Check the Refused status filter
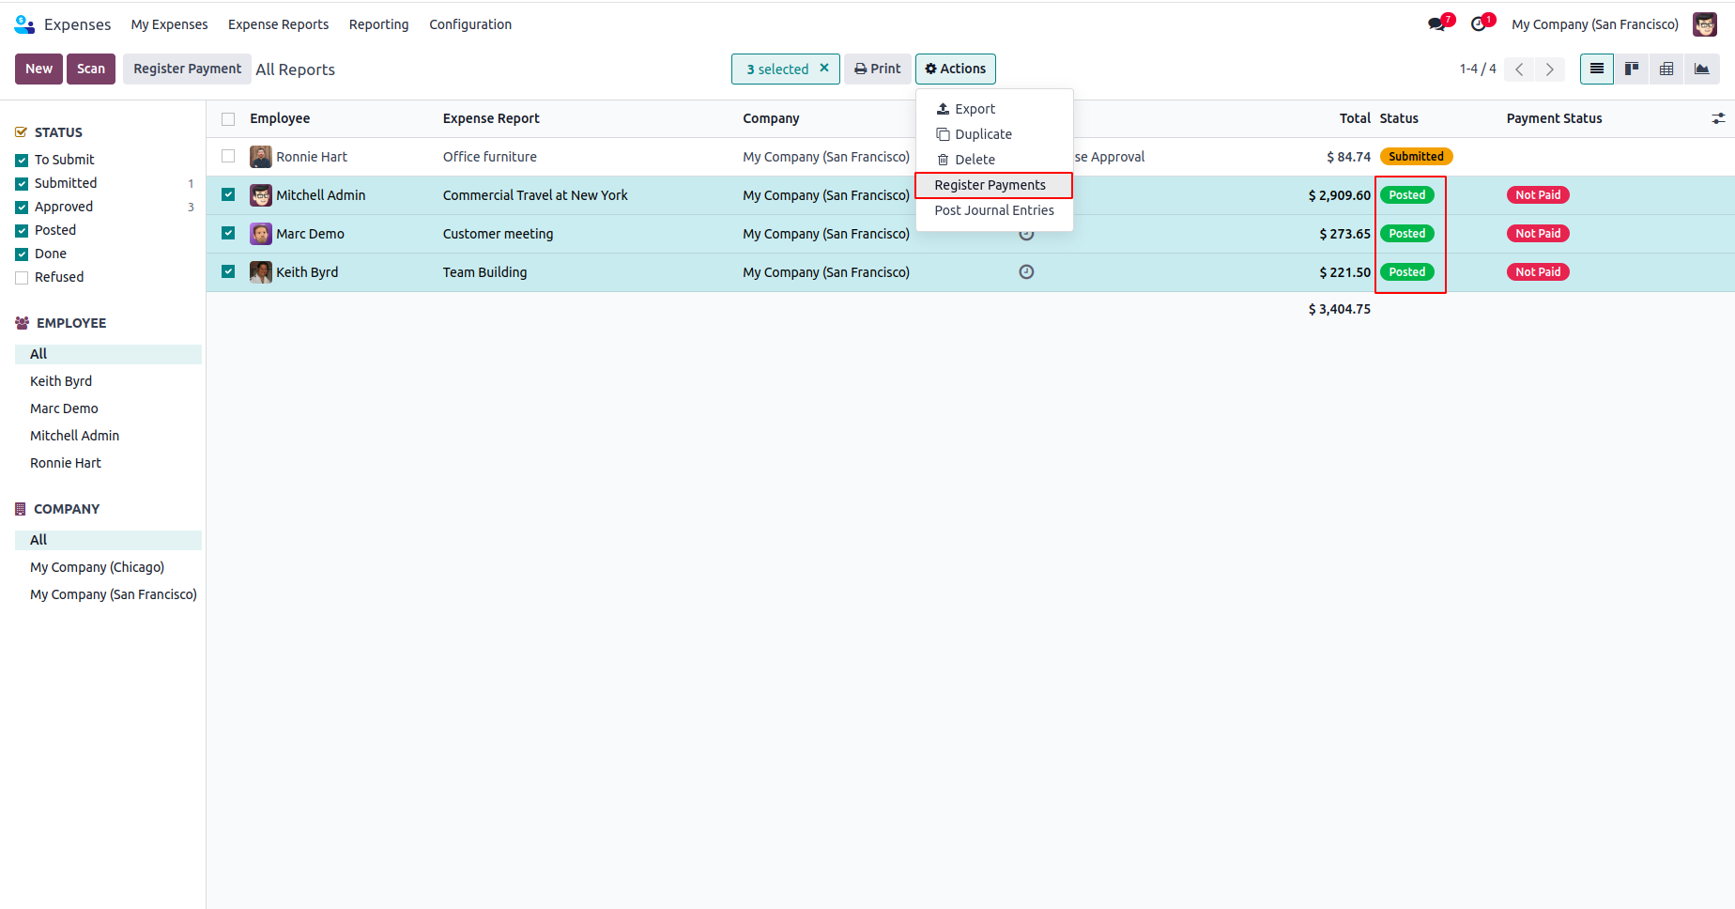Image resolution: width=1735 pixels, height=909 pixels. 22,278
